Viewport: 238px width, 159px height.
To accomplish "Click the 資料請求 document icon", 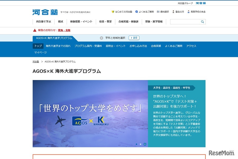I will (x=158, y=12).
